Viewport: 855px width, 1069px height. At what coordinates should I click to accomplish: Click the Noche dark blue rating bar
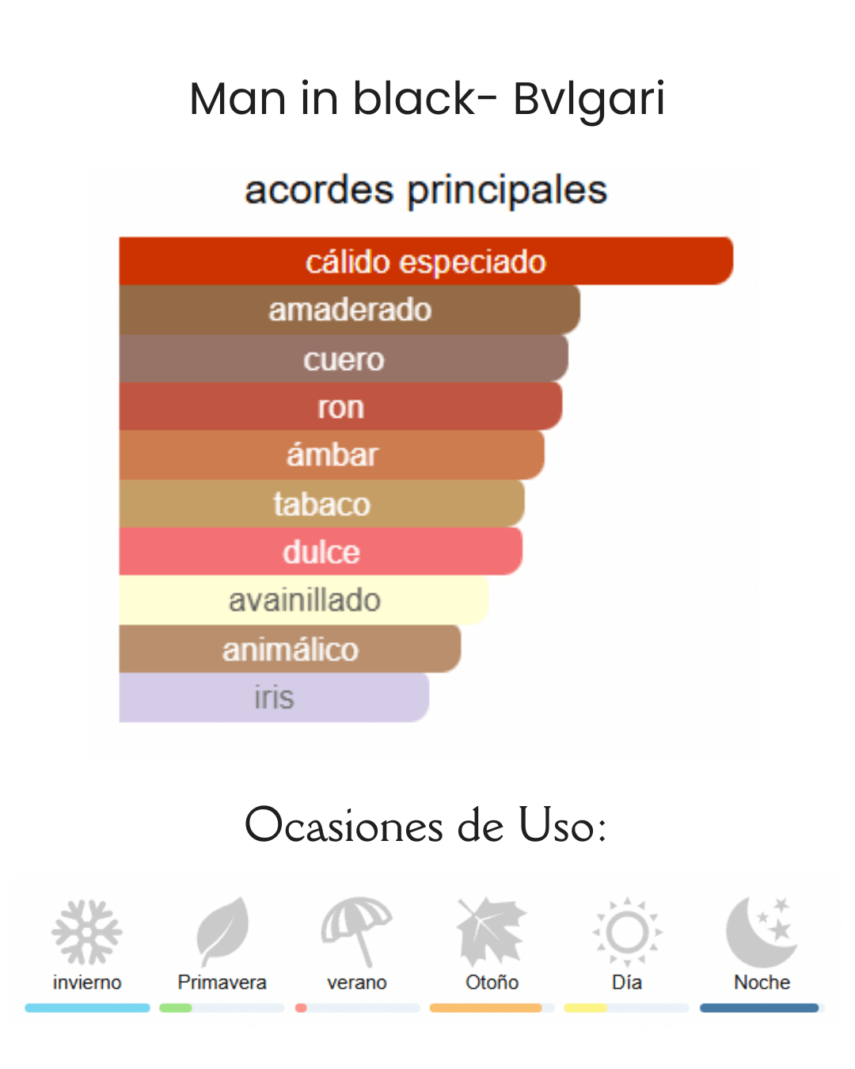[x=759, y=1008]
